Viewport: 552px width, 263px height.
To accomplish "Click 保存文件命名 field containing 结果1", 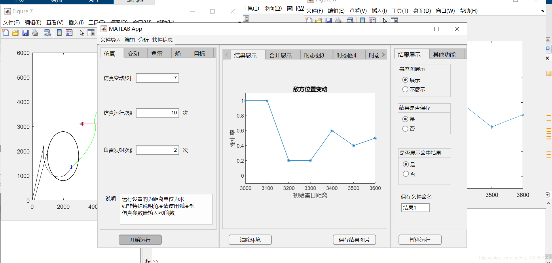I will 415,208.
